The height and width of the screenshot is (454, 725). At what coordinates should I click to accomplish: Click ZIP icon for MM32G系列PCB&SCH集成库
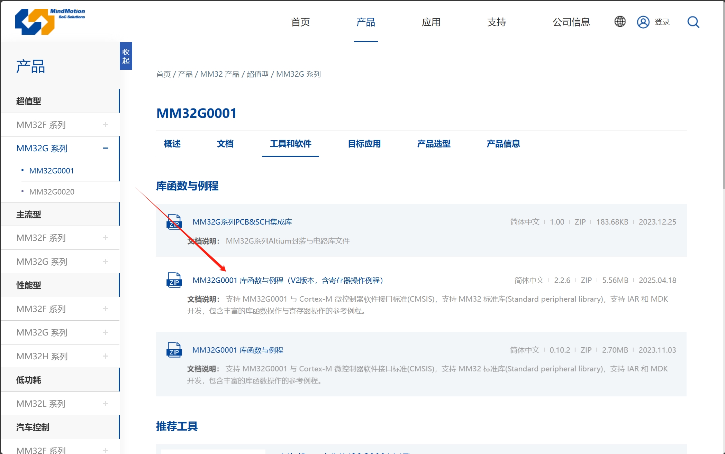pyautogui.click(x=174, y=222)
